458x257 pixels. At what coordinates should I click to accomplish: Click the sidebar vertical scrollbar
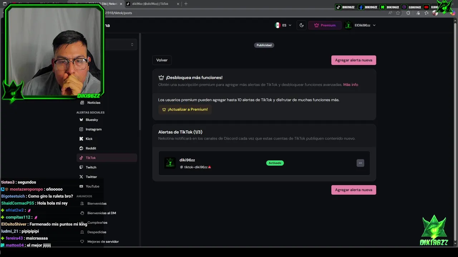[x=140, y=82]
